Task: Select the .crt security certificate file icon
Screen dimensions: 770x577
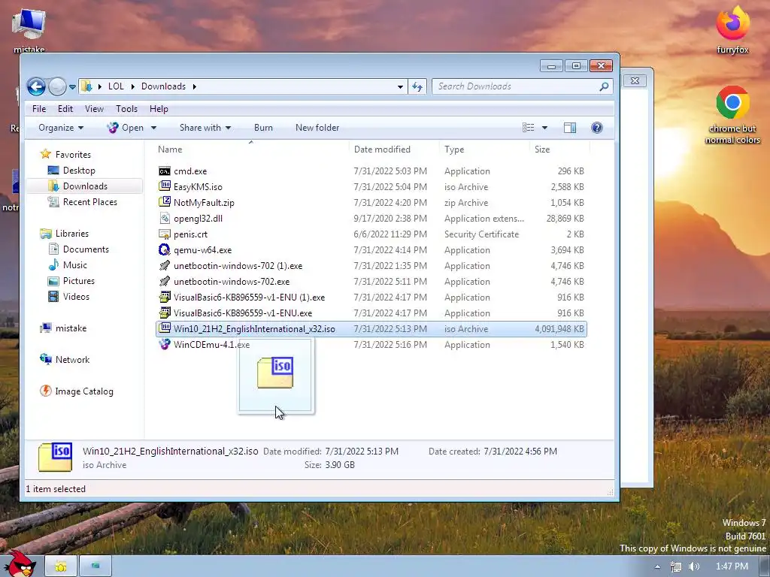Action: point(165,234)
